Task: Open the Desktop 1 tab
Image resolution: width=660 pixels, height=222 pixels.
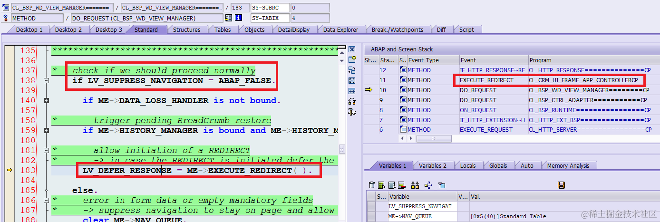Action: tap(29, 29)
